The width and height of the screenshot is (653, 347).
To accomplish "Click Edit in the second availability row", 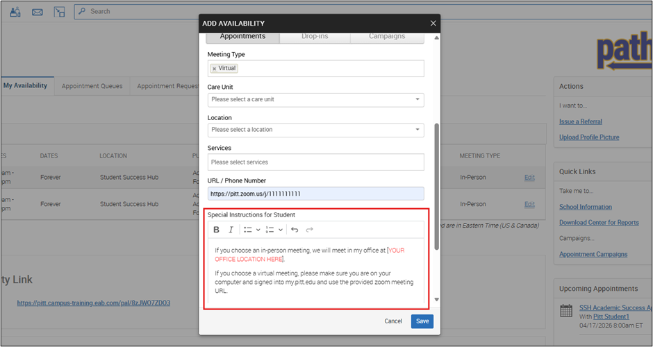I will 529,204.
